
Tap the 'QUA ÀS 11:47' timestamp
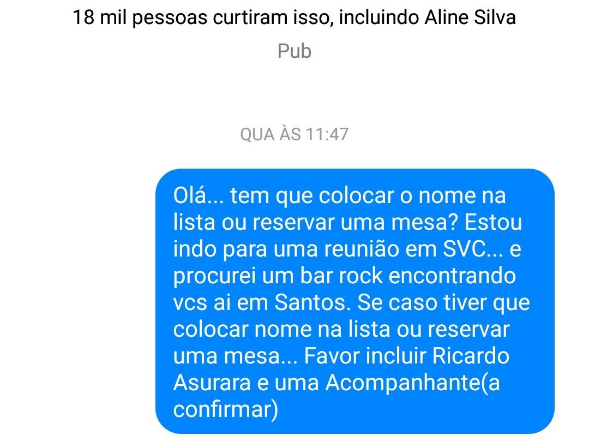coord(294,134)
